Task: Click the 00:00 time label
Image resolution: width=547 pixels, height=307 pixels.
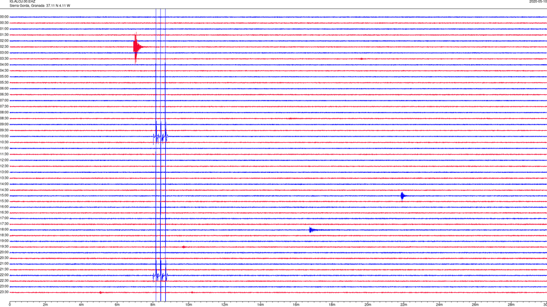Action: (x=5, y=17)
